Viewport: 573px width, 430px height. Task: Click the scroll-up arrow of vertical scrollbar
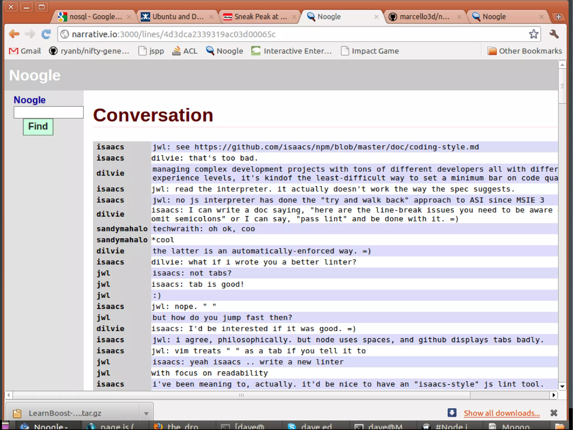click(x=562, y=65)
